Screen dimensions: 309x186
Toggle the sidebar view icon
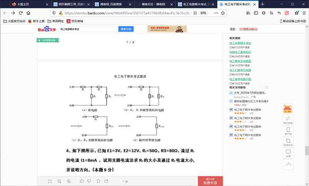click(x=256, y=13)
